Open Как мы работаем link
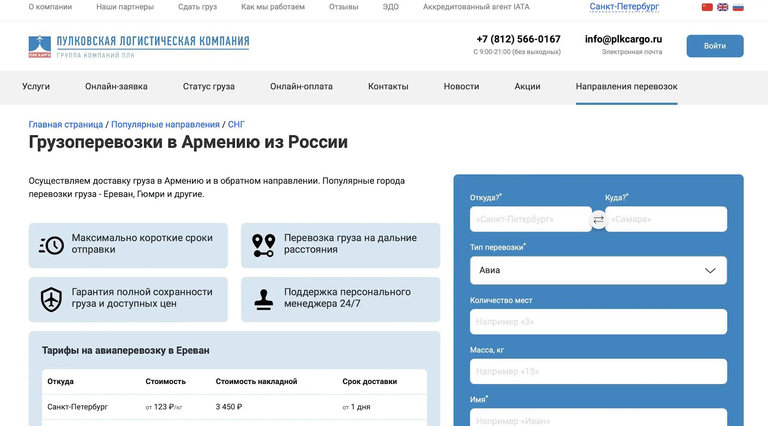The height and width of the screenshot is (426, 768). pyautogui.click(x=273, y=7)
